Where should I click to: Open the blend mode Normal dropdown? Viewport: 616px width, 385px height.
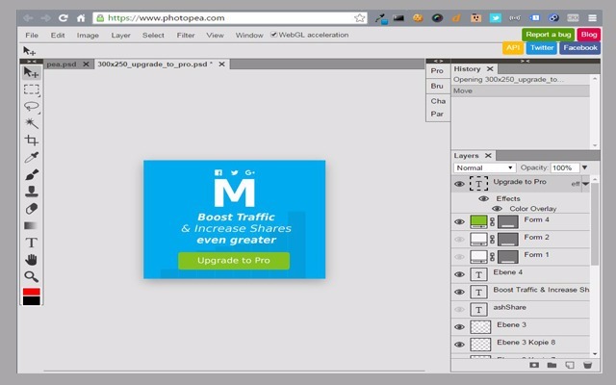tap(484, 167)
